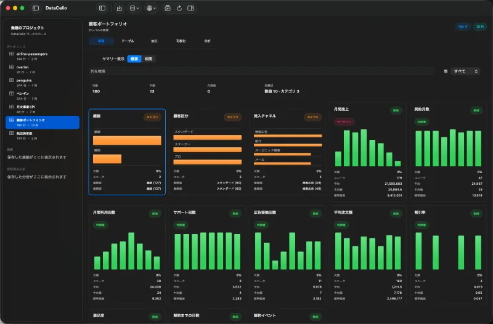Open the globe icon dropdown menu
Viewport: 493px width, 324px height.
pyautogui.click(x=151, y=8)
